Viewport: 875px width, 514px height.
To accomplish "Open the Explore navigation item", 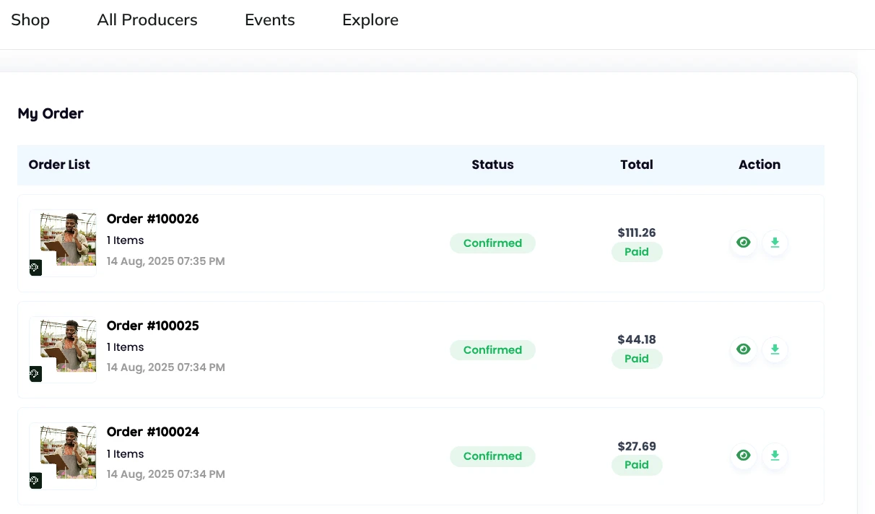I will tap(370, 20).
